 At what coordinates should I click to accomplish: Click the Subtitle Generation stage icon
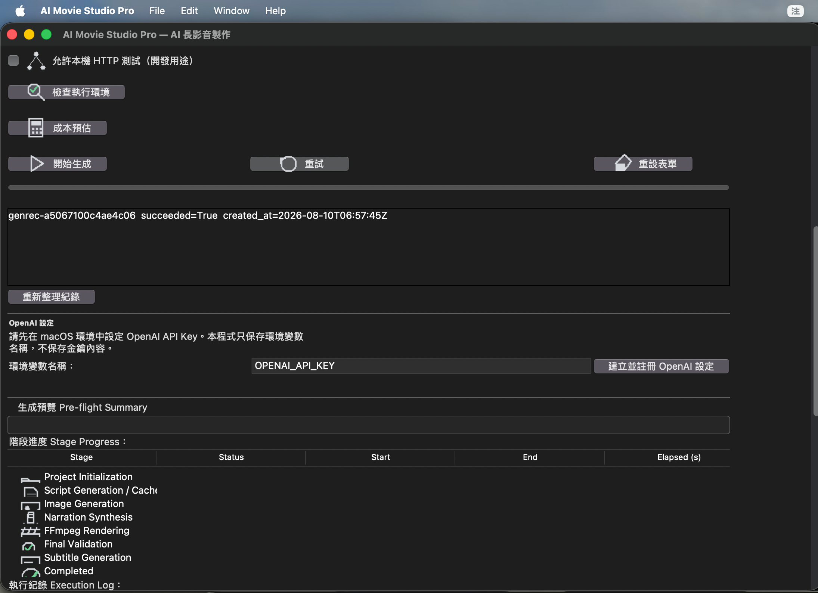30,560
